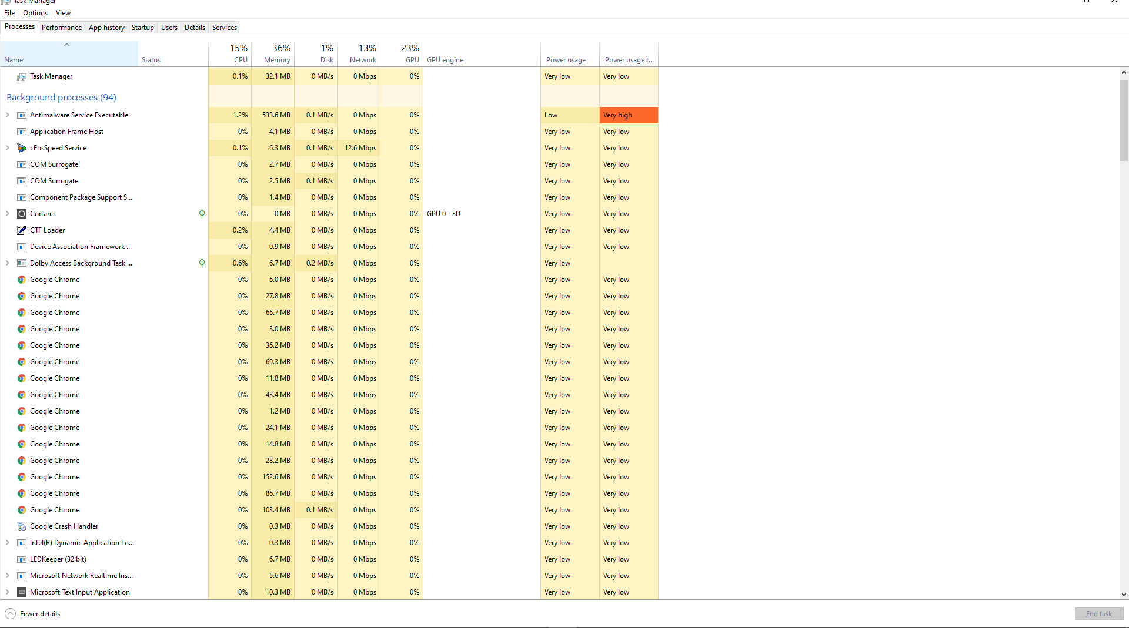Sort by Power usage trend column header
This screenshot has width=1129, height=628.
629,54
